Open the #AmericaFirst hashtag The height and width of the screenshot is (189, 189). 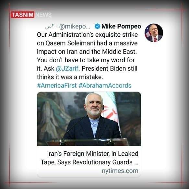click(57, 86)
